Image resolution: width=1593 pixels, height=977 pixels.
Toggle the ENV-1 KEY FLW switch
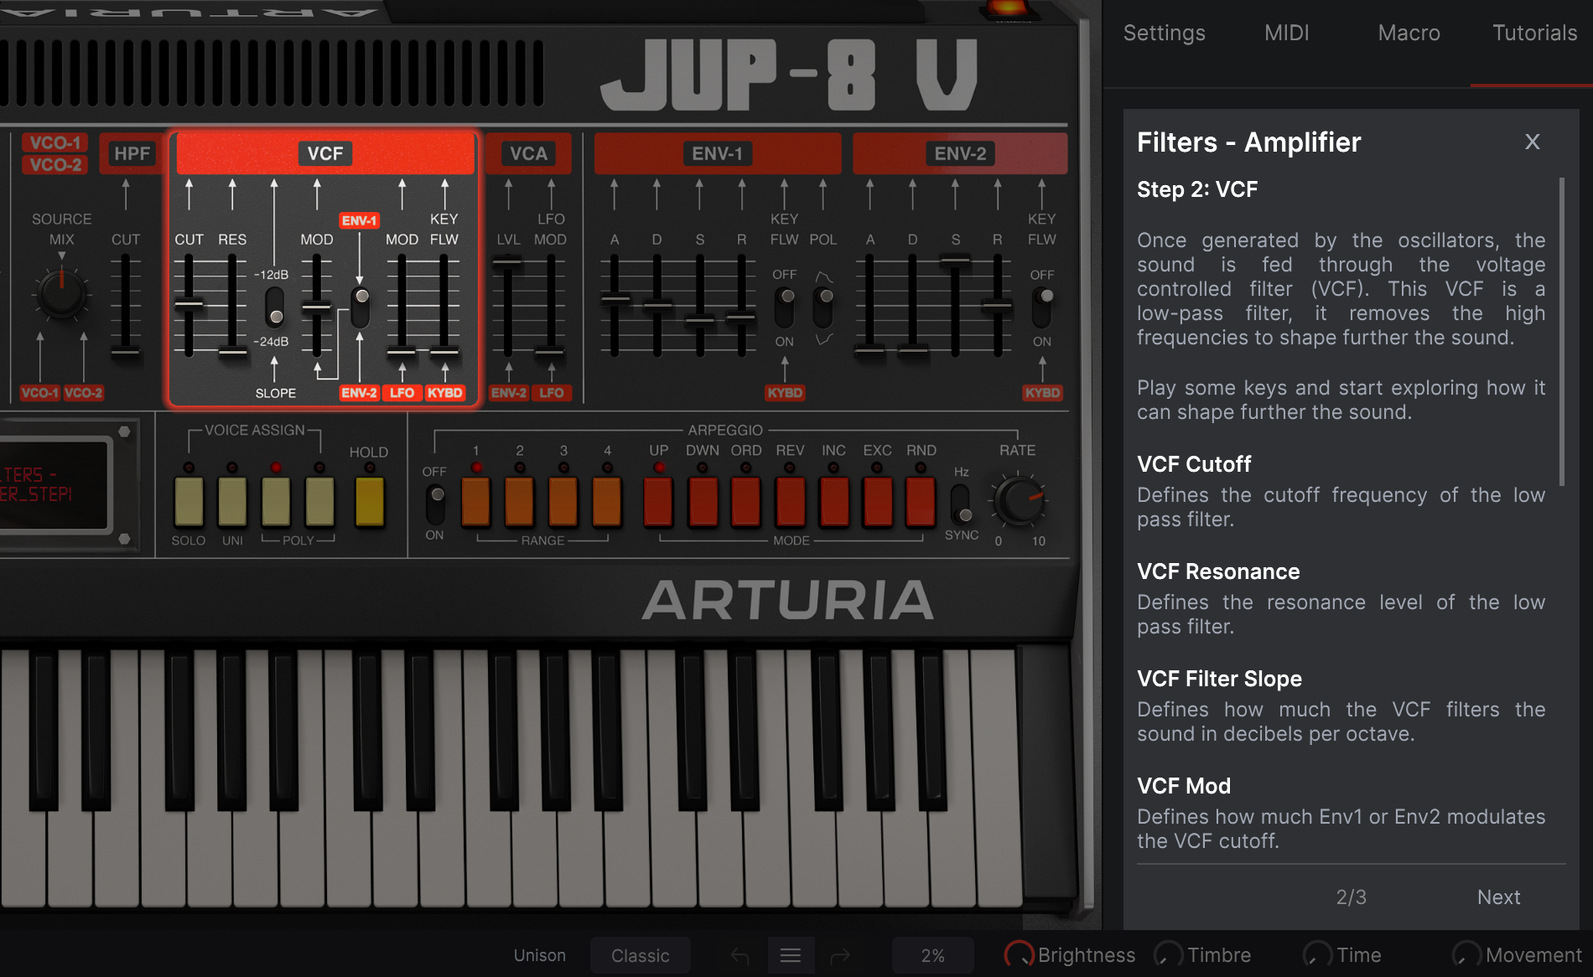coord(786,308)
